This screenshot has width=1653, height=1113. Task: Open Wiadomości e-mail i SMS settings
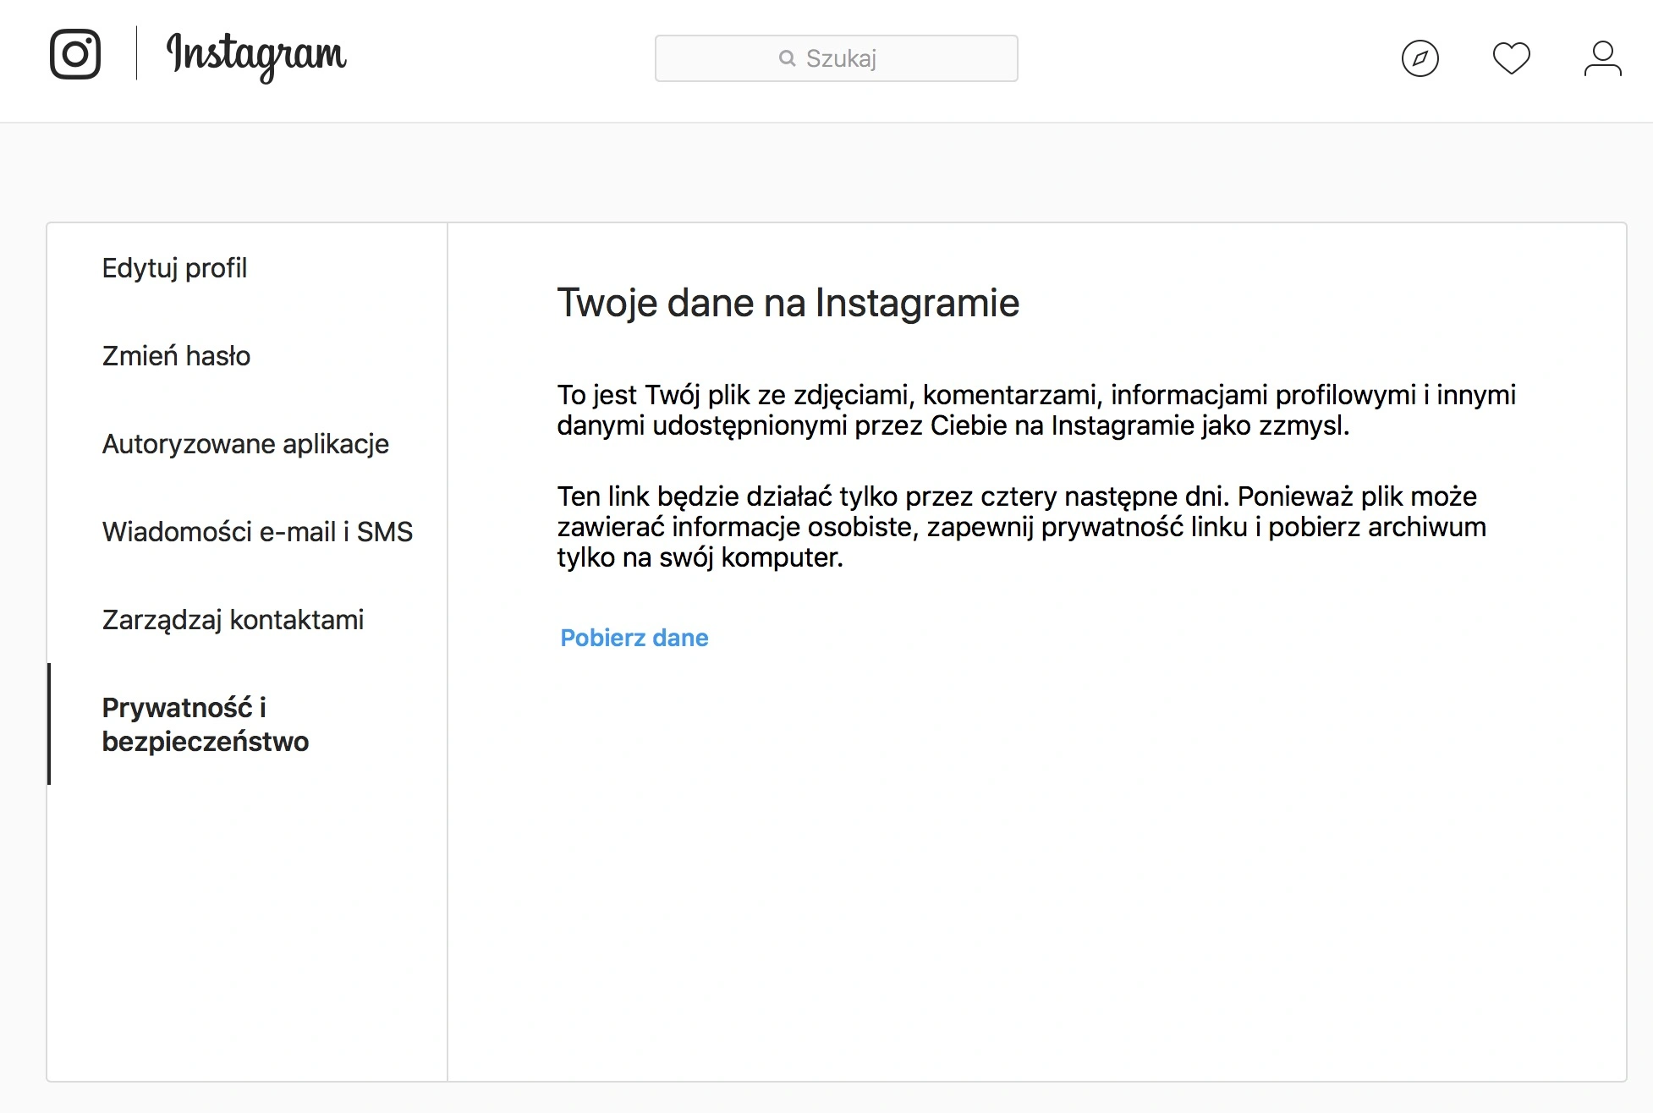[x=257, y=532]
